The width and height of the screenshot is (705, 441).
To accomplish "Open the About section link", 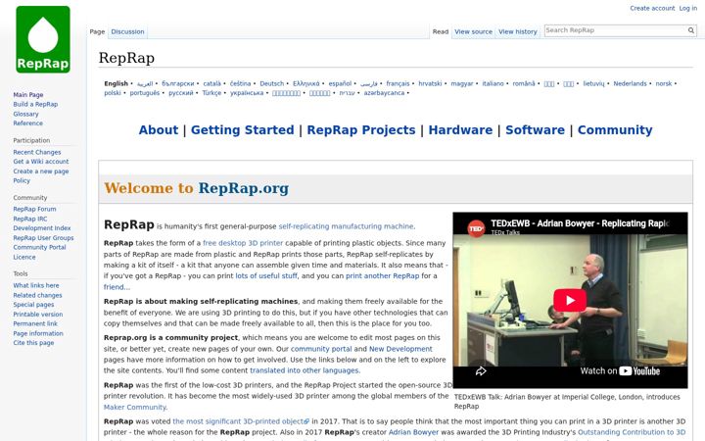I will (159, 130).
